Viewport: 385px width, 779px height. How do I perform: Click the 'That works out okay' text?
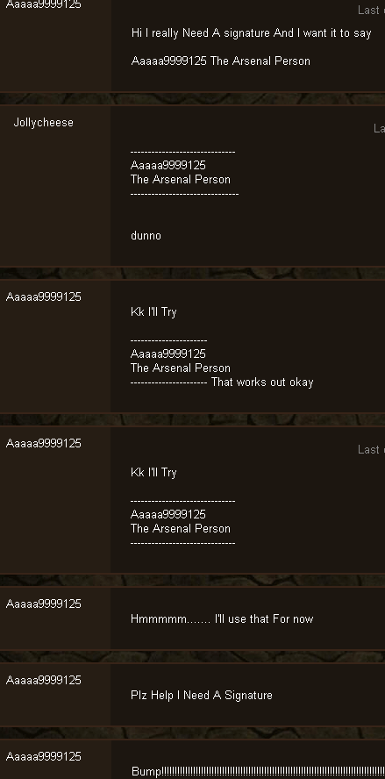point(262,382)
